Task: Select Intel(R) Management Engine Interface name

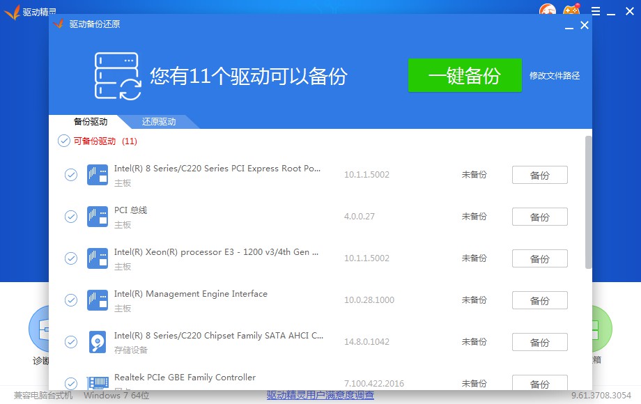Action: [x=190, y=294]
